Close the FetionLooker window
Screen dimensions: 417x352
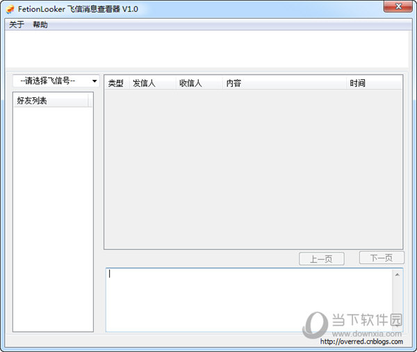point(398,6)
